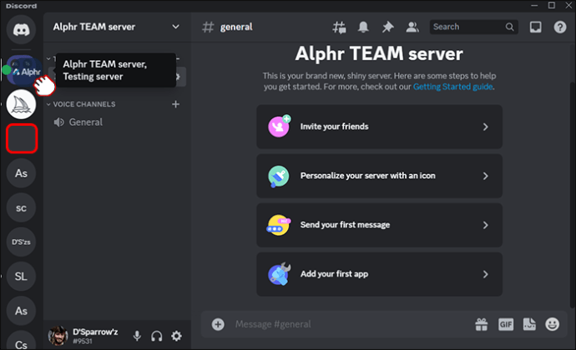Open the emoji picker
The image size is (576, 350).
click(x=552, y=324)
